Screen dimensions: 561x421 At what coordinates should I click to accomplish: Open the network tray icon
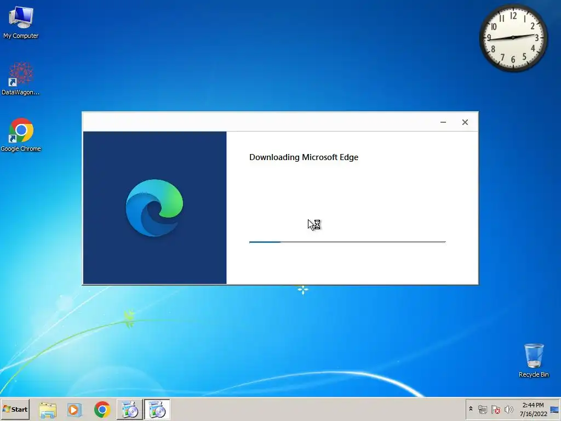tap(482, 409)
